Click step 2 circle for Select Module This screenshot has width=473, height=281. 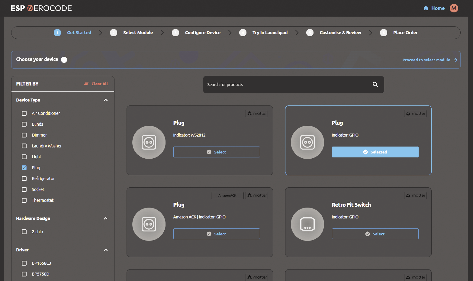(x=114, y=33)
